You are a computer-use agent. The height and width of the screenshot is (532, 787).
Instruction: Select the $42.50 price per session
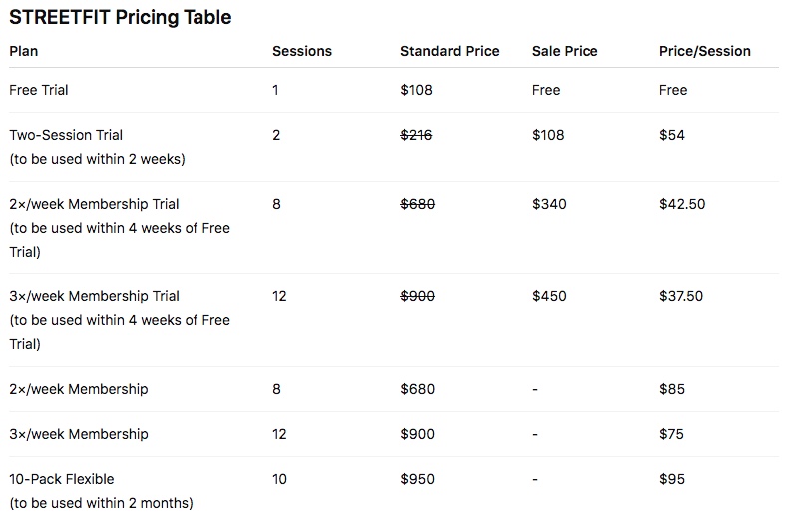[682, 204]
